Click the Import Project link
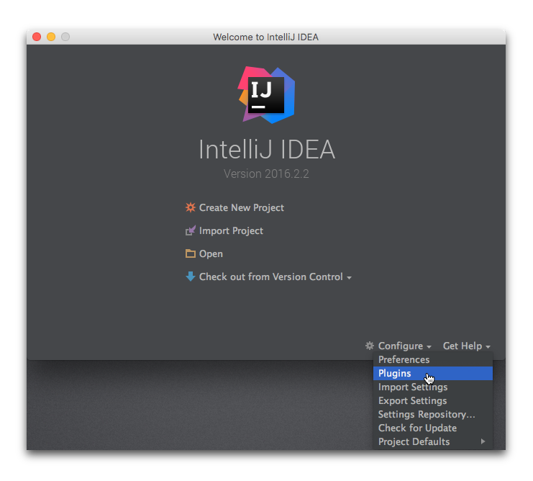Viewport: 533px width, 481px height. coord(231,231)
